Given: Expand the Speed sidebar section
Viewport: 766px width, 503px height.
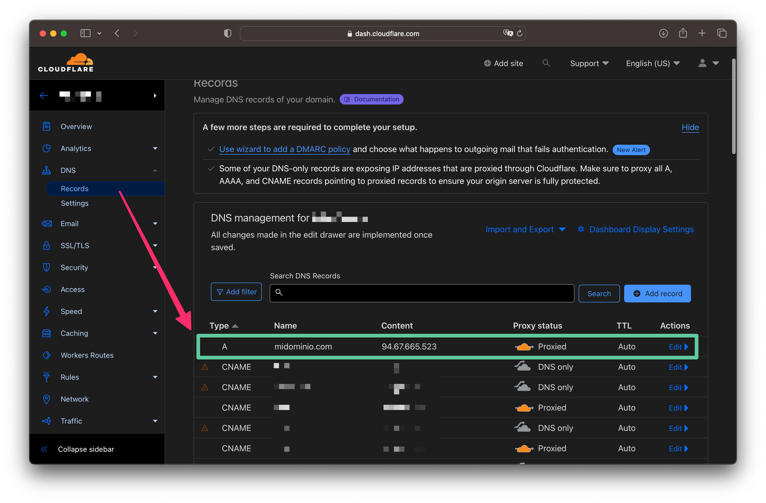Looking at the screenshot, I should tap(155, 311).
